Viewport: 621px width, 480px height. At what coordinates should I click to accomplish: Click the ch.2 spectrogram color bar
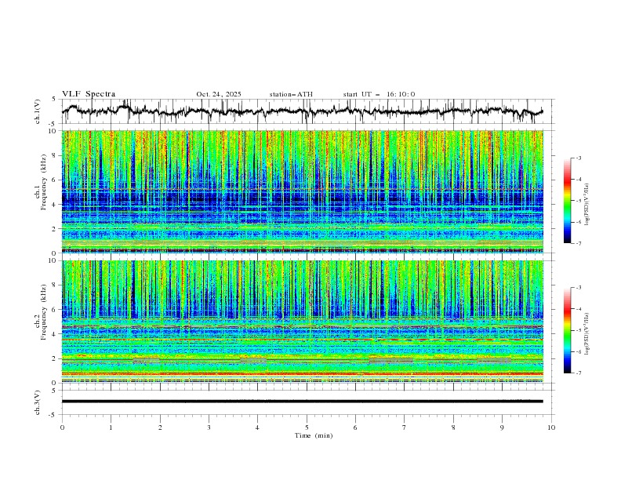click(x=567, y=330)
